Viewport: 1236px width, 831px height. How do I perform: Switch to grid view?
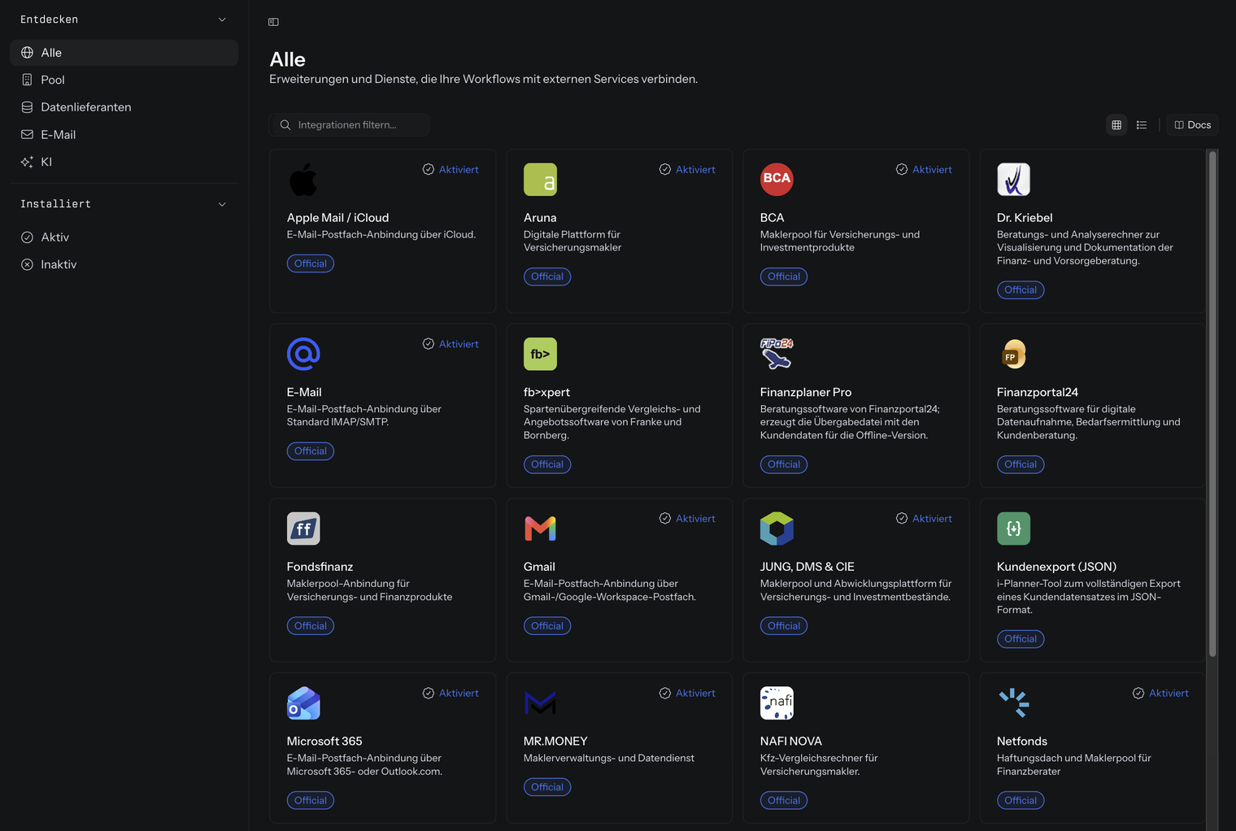(x=1116, y=125)
